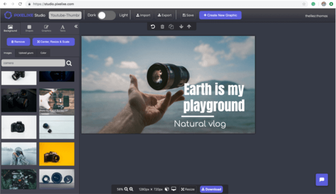Open the Shapes panel tab

29,28
